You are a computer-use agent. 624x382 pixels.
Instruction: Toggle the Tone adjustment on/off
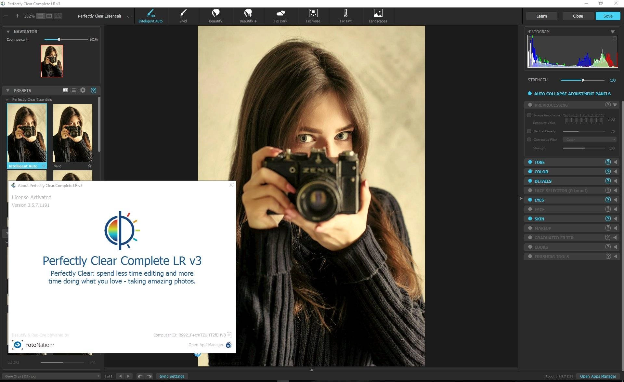530,162
